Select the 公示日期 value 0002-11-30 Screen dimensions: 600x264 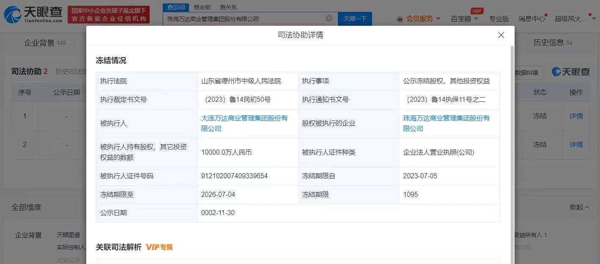click(x=218, y=213)
